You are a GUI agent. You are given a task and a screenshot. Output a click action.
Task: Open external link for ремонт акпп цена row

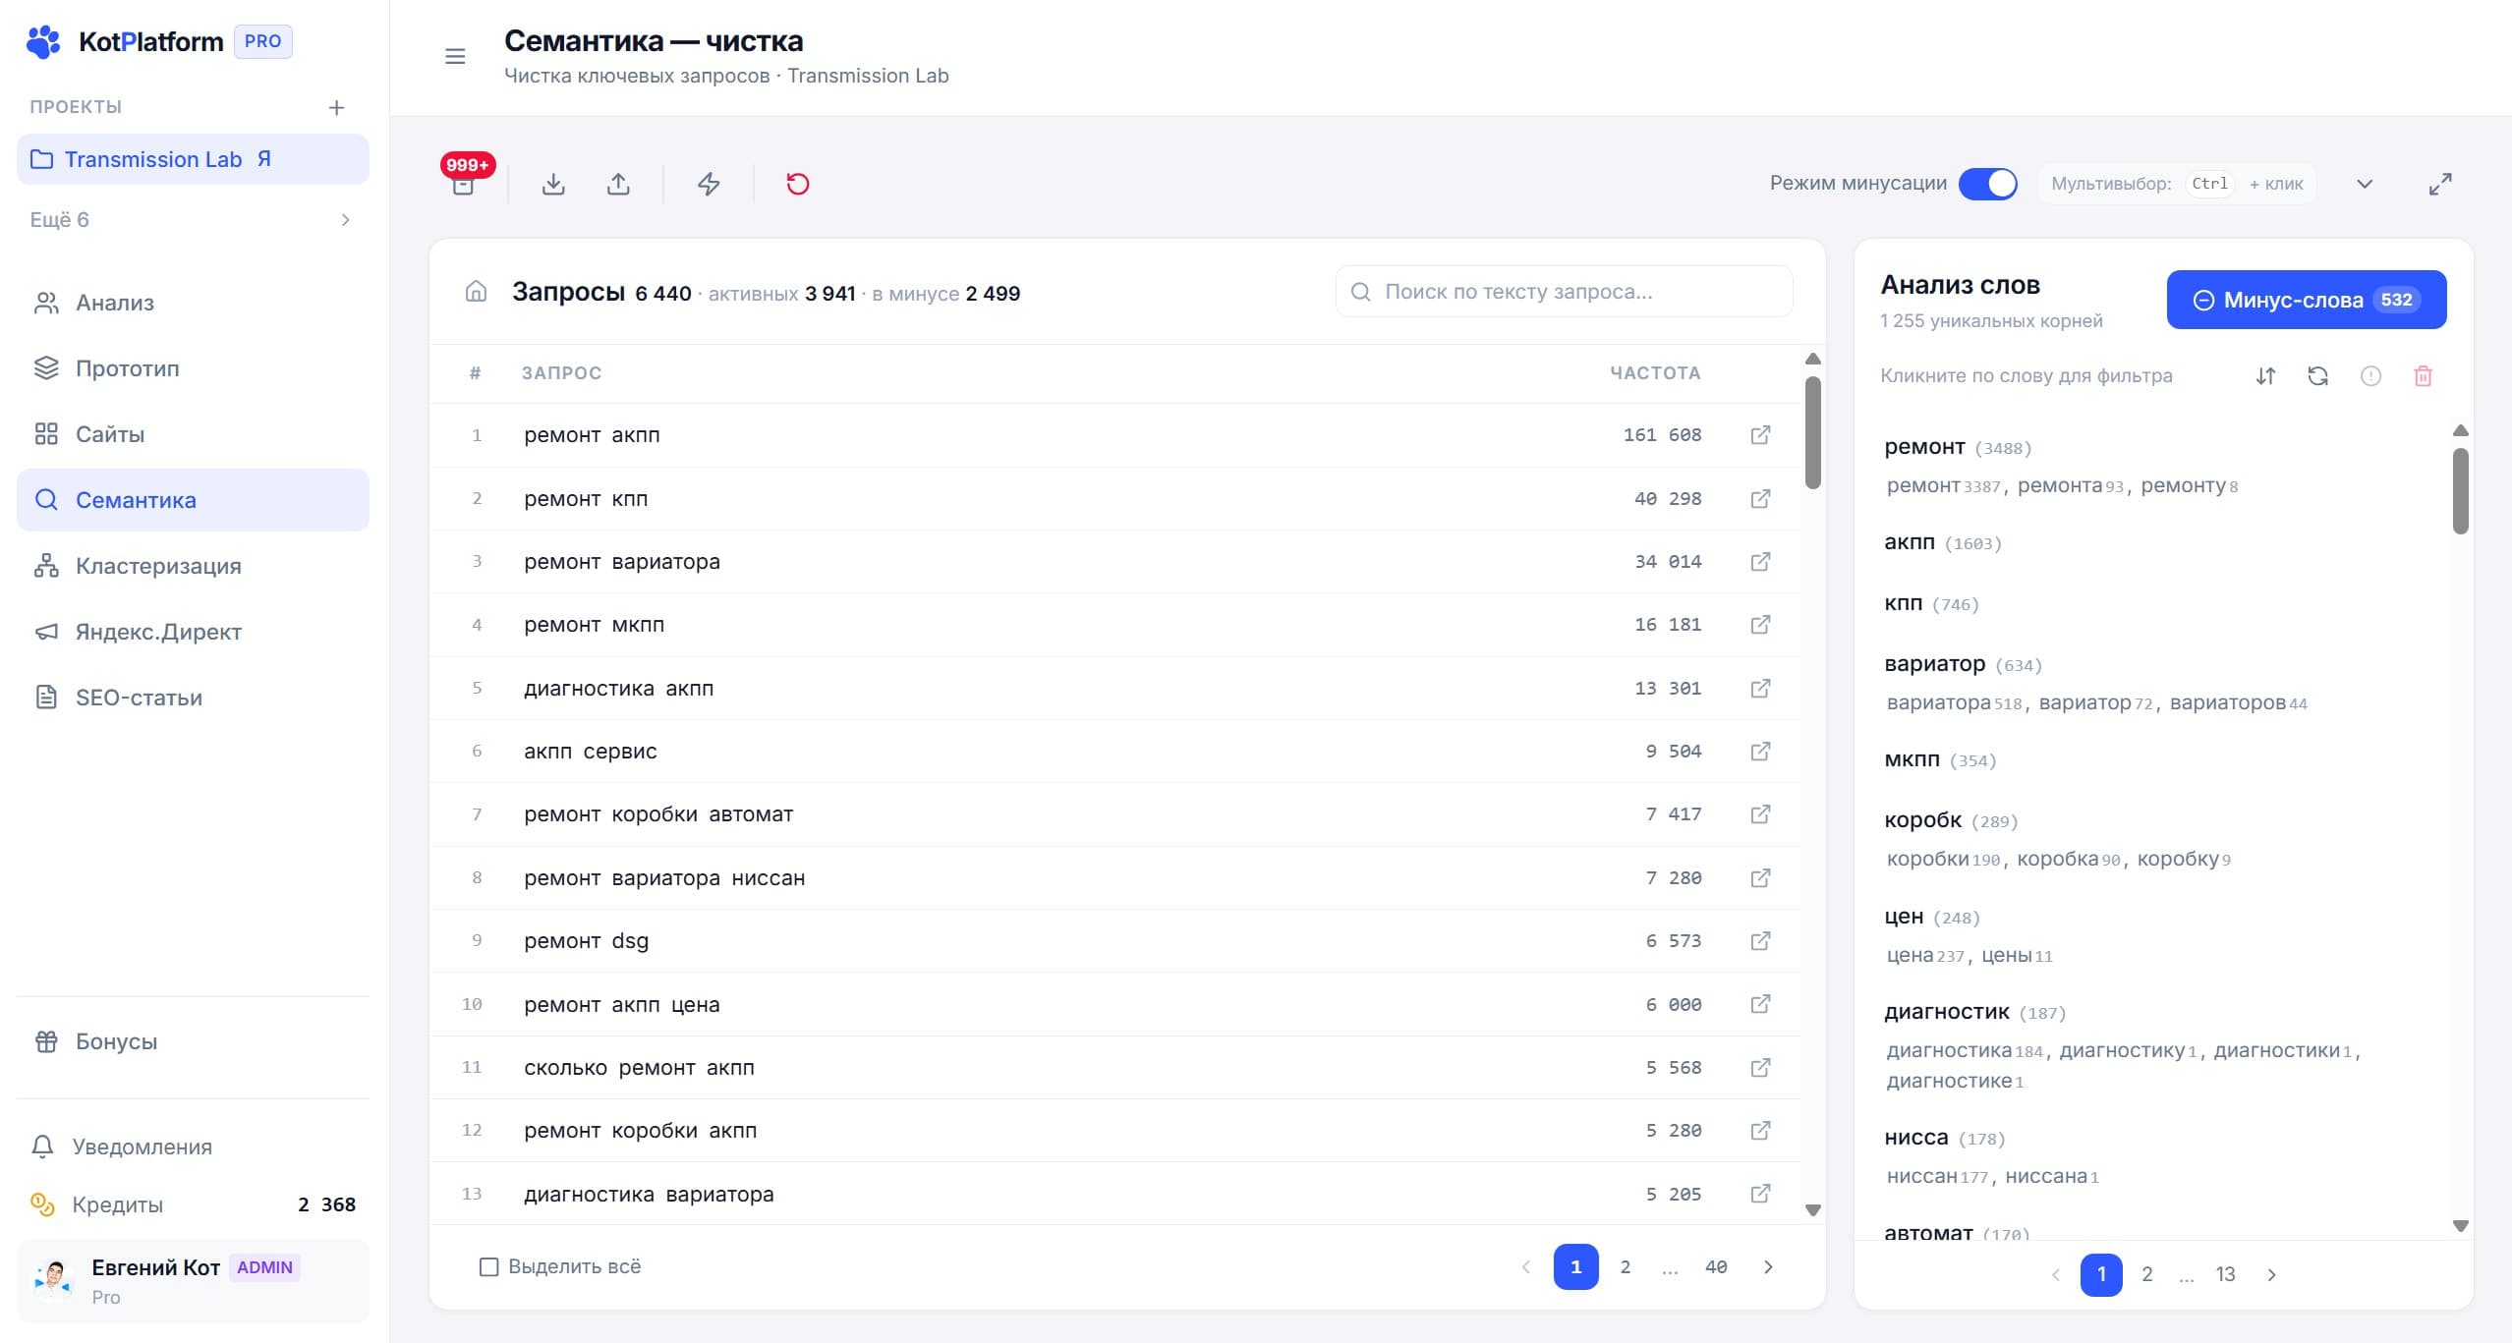1760,1004
